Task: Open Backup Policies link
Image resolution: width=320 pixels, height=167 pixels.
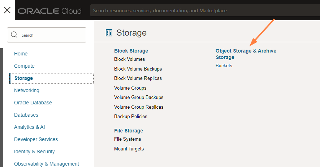Action: coord(130,116)
